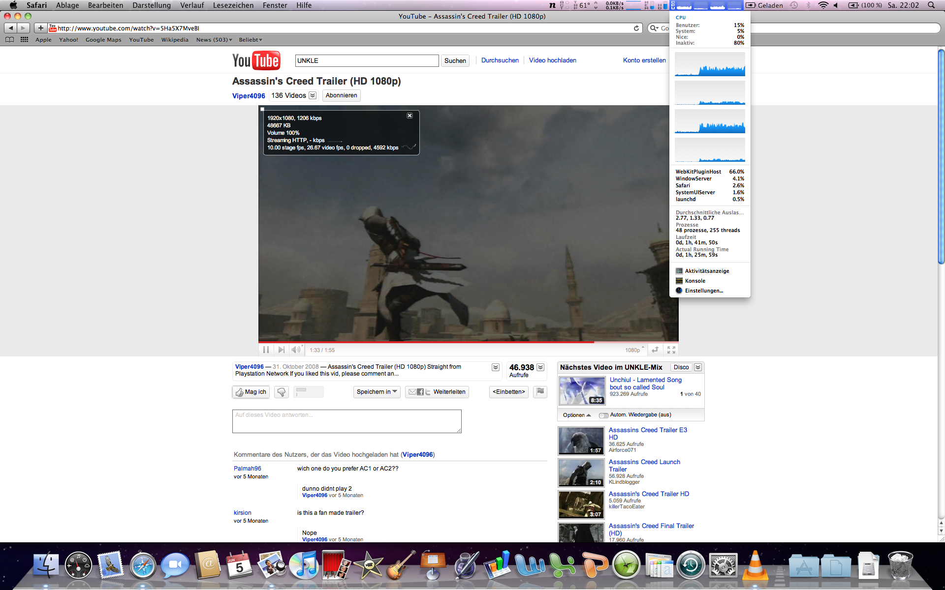This screenshot has width=945, height=590.
Task: Open the Konto erstellen link
Action: click(x=644, y=60)
